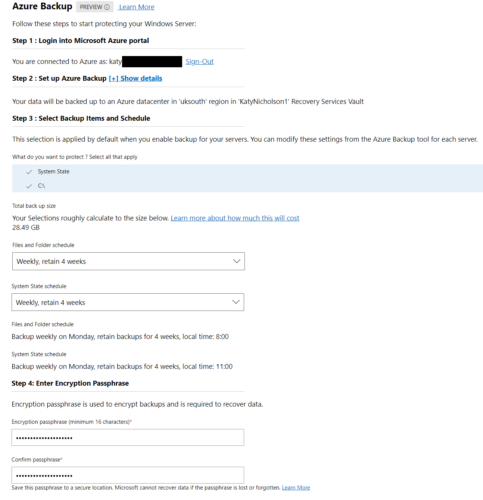This screenshot has height=500, width=483.
Task: Click the System State schedule chevron arrow
Action: click(236, 302)
